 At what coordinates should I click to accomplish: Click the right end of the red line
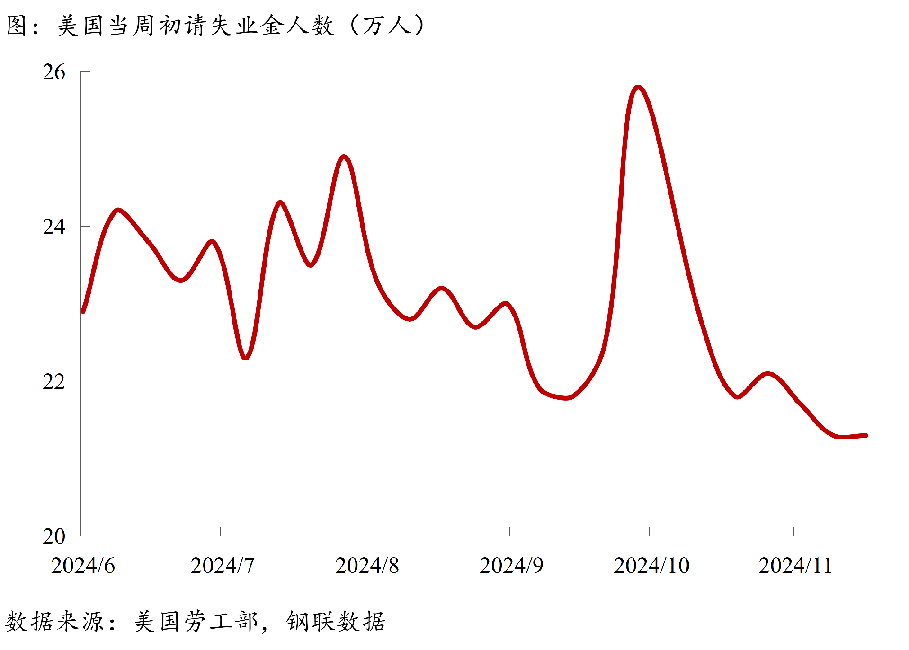point(866,435)
